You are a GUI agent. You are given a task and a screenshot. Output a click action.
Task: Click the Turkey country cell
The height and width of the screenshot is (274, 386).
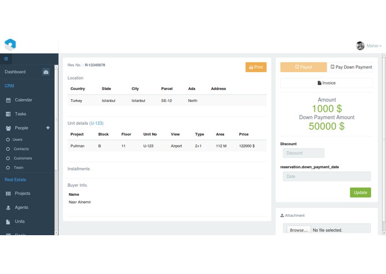click(76, 101)
